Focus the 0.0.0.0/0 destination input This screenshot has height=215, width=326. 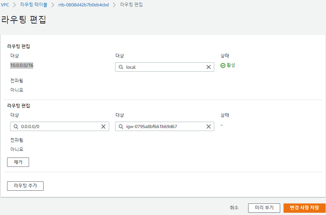click(x=60, y=127)
